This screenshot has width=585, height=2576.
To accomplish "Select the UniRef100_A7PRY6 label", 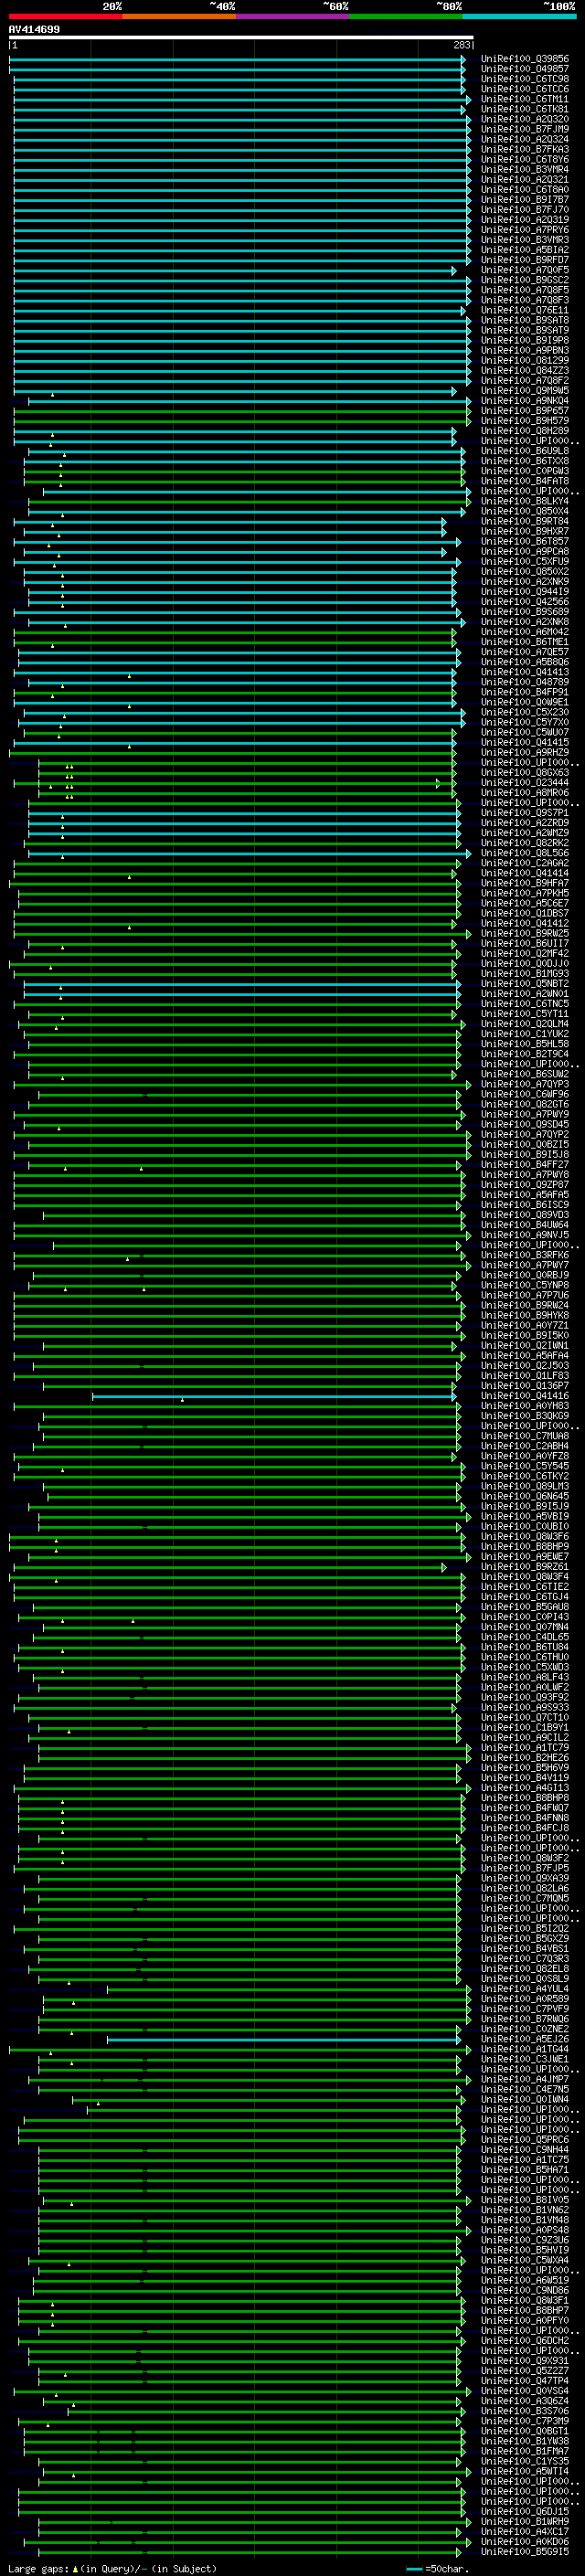I will click(525, 230).
